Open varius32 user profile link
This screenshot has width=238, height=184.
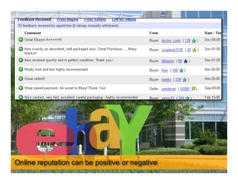[x=168, y=98]
